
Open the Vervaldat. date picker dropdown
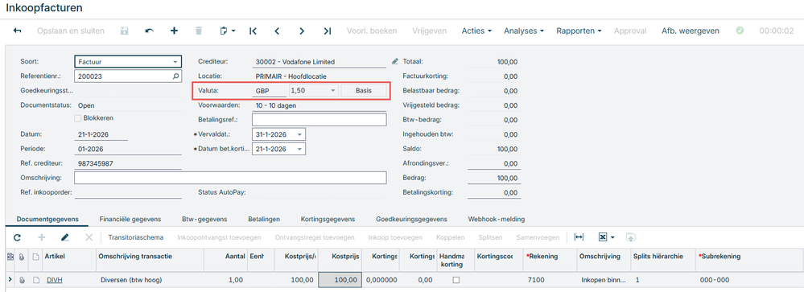tap(300, 134)
